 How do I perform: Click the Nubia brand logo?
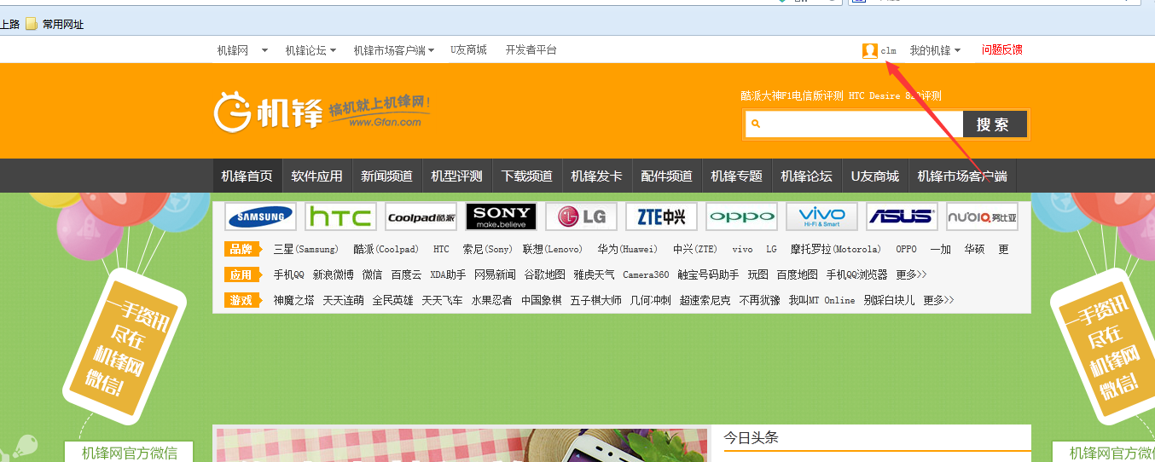tap(982, 217)
